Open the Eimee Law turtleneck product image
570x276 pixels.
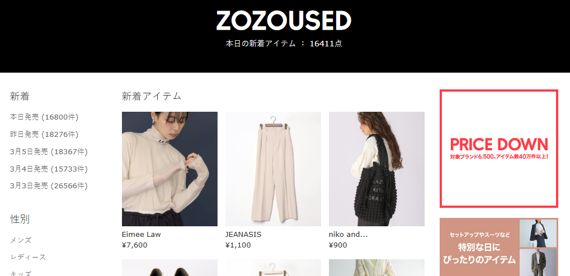coord(169,169)
